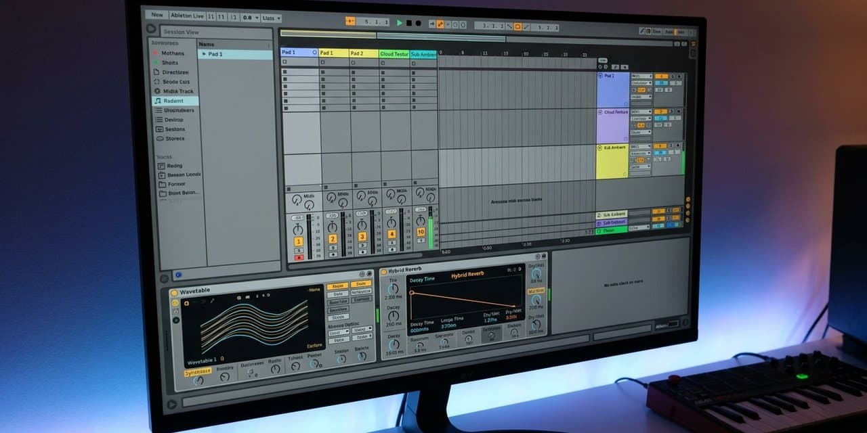Open the left dropdown in the Wavetable device

click(339, 332)
